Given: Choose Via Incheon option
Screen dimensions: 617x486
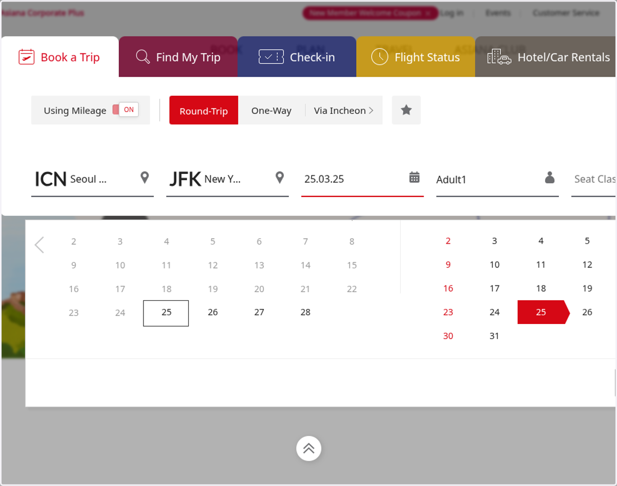Looking at the screenshot, I should [x=344, y=111].
